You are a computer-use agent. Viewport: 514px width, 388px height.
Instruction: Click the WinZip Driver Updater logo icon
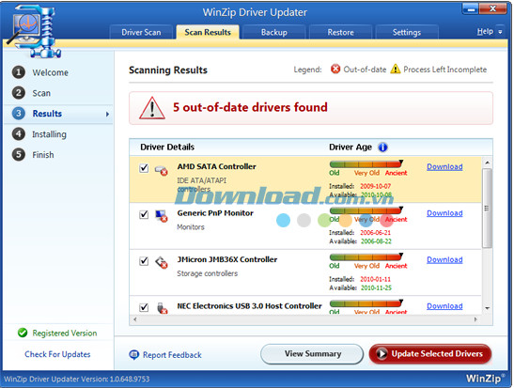point(34,32)
